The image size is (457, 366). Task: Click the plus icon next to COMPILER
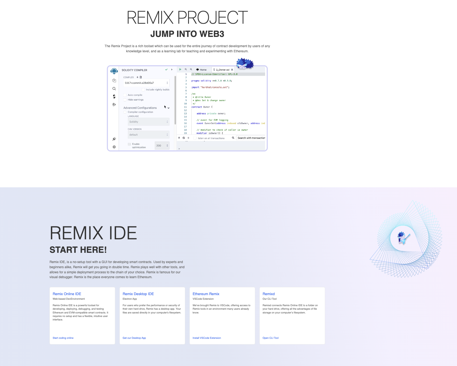tap(138, 77)
